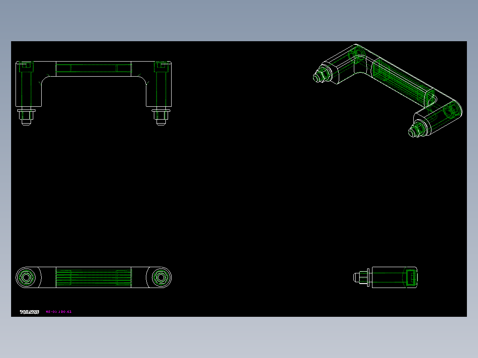The height and width of the screenshot is (358, 478).
Task: Pick the right hex nut in the plan view
Action: [x=161, y=277]
